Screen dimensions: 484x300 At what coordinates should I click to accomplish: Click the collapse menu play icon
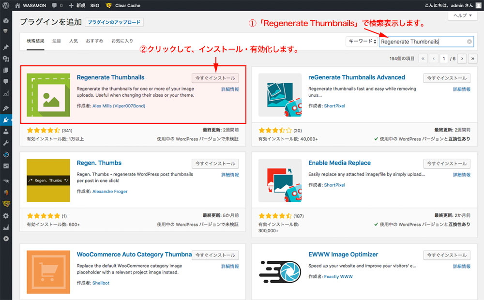[6, 239]
